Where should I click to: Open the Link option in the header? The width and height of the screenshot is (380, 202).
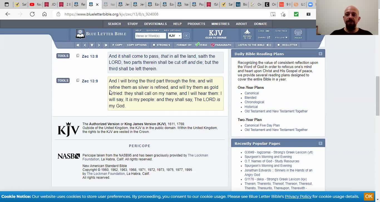[264, 31]
